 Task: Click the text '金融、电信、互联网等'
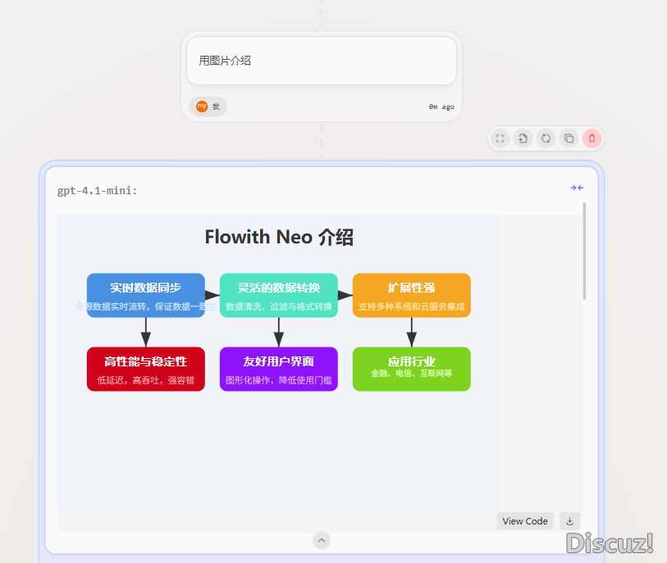coord(412,374)
